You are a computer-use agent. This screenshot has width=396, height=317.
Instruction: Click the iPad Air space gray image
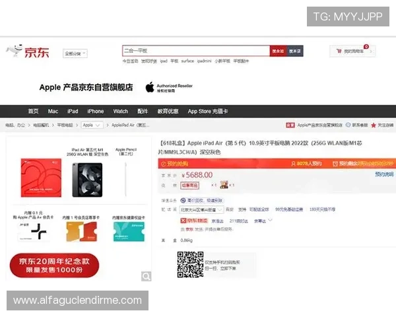point(87,180)
